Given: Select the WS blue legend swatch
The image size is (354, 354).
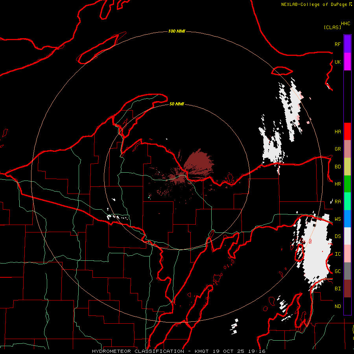Looking at the screenshot, I should pos(347,219).
